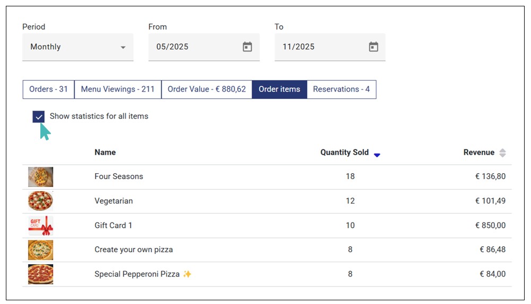Click the Revenue sort arrows icon
Screen dimensions: 531x304
coord(502,153)
